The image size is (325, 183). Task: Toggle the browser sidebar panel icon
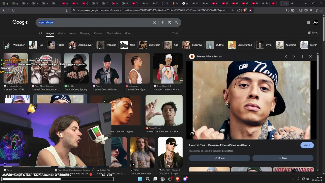pos(301,10)
